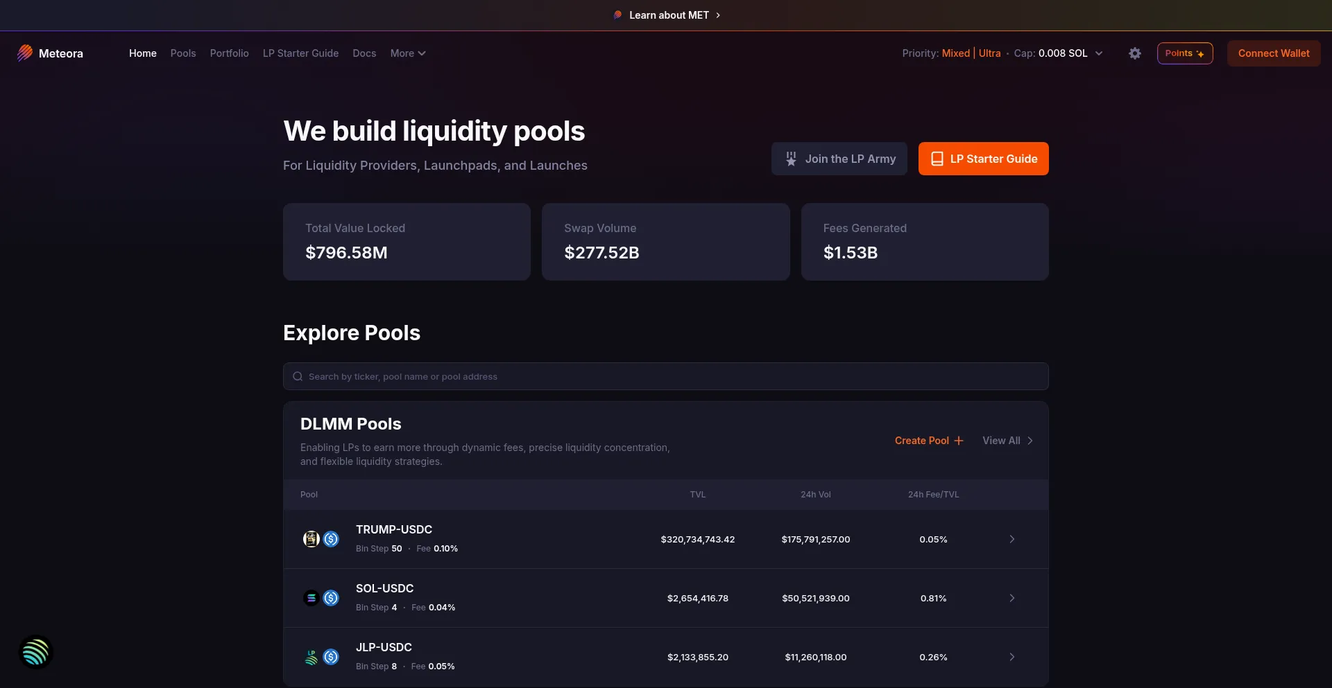The image size is (1332, 688).
Task: Expand the More menu dropdown
Action: click(x=407, y=53)
